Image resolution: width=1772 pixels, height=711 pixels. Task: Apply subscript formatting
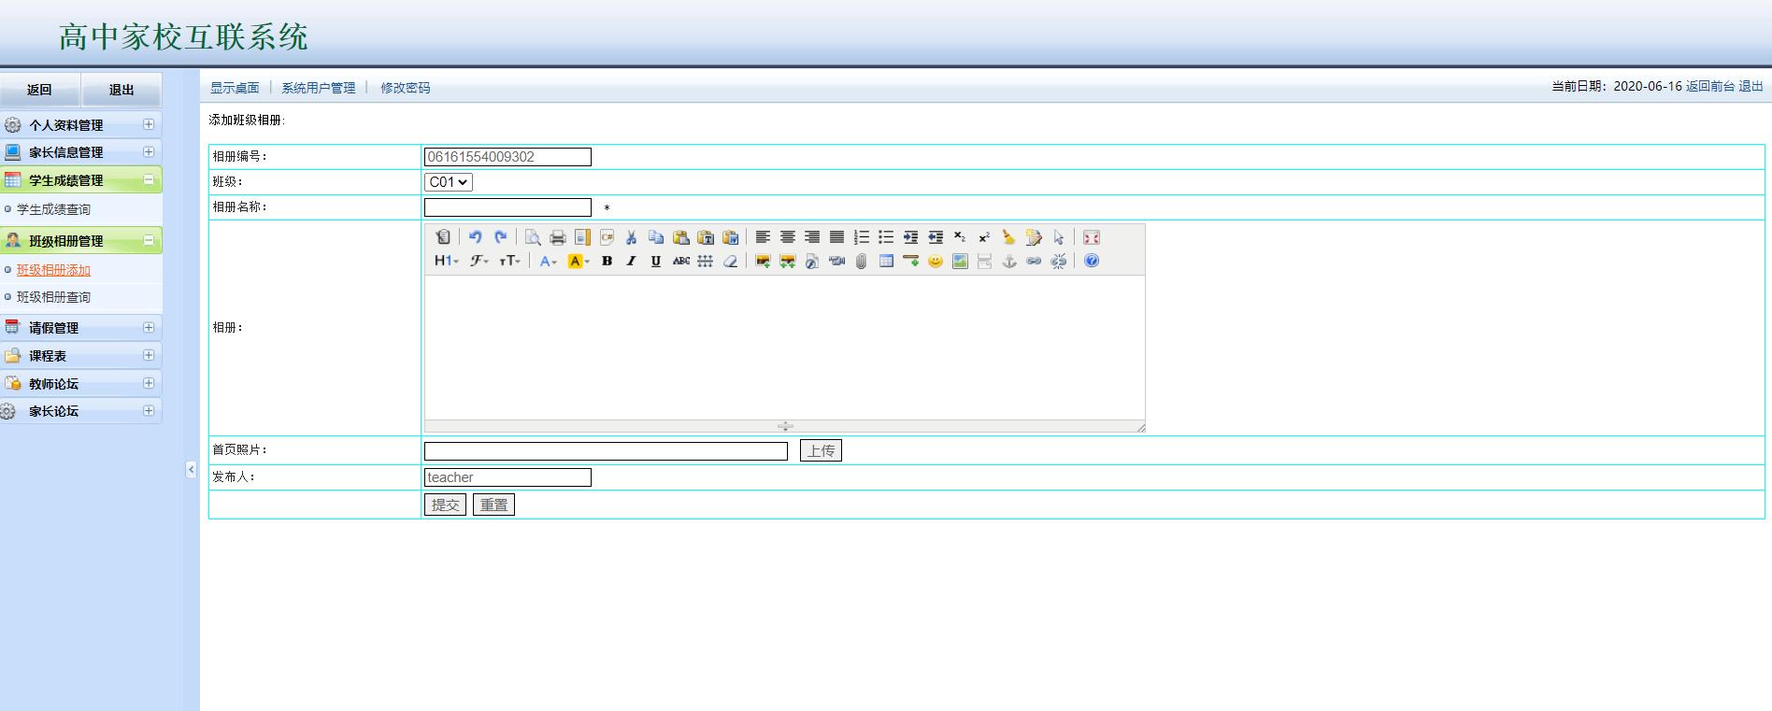coord(960,237)
